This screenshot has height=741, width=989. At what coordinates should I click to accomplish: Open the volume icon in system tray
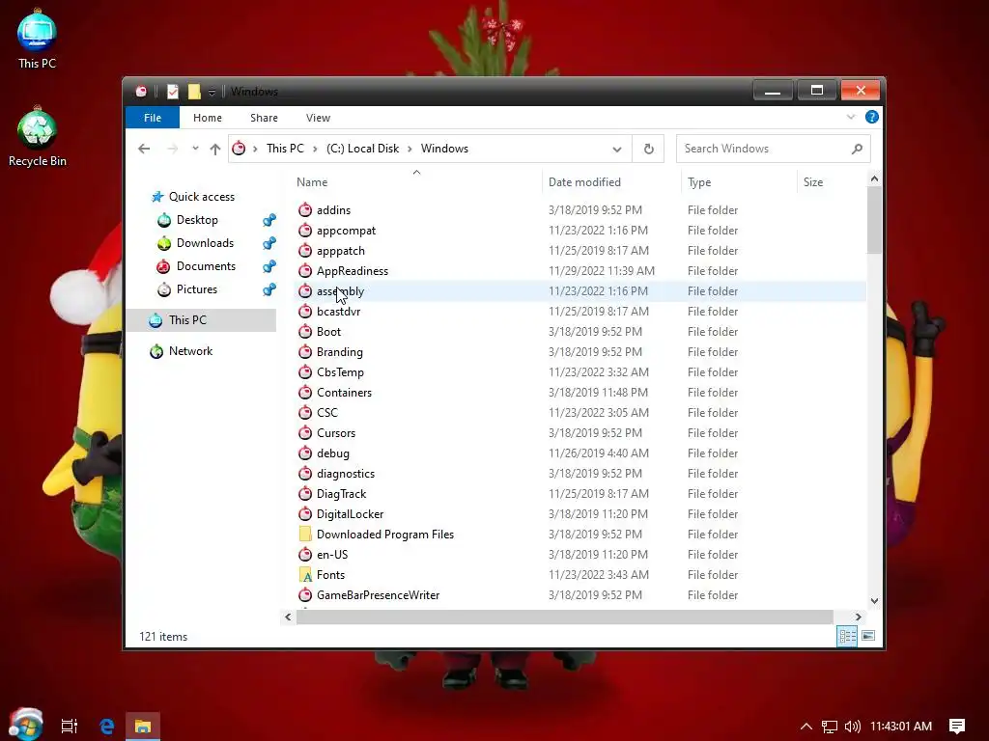click(x=852, y=727)
